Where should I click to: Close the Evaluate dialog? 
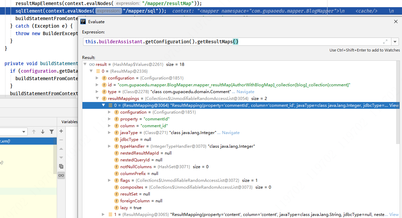pyautogui.click(x=396, y=21)
